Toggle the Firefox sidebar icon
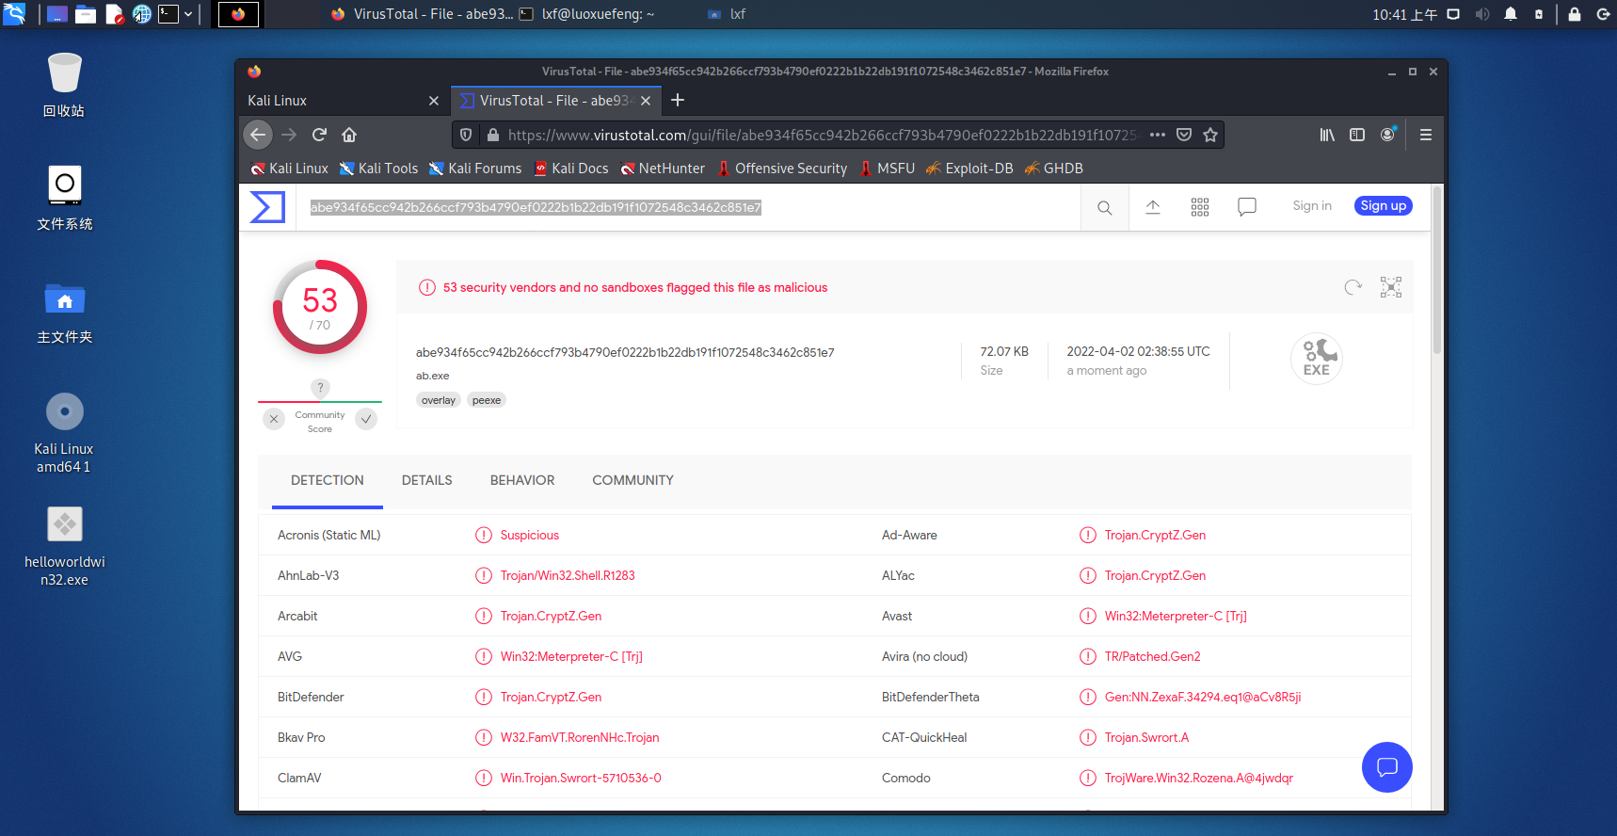The image size is (1617, 836). 1357,135
